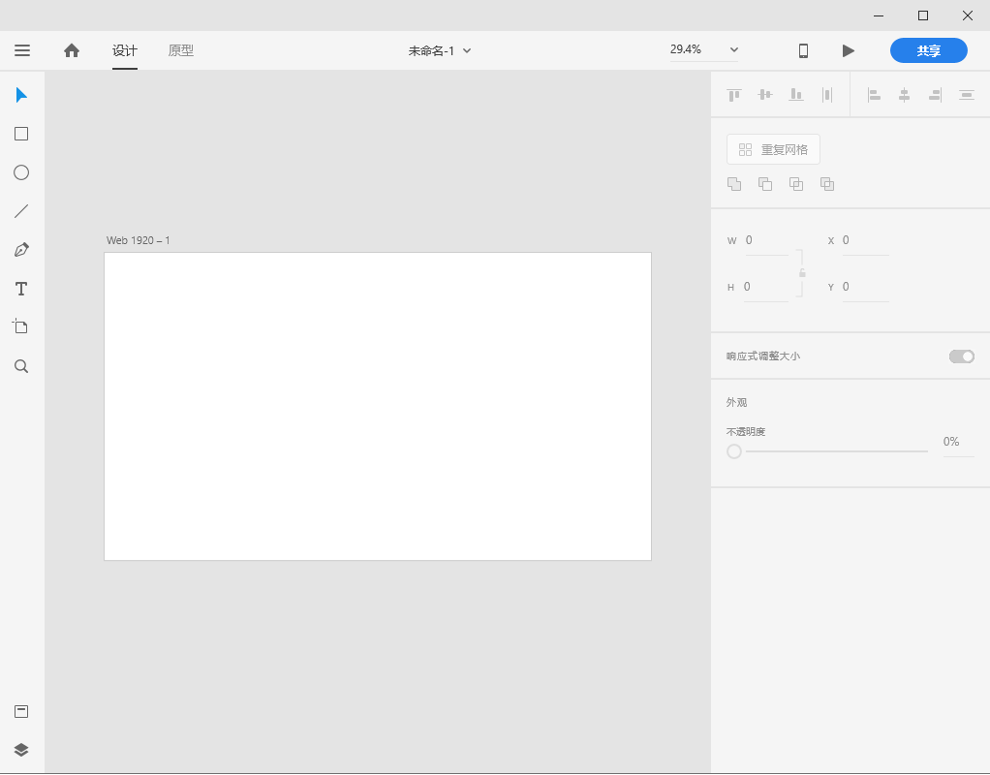Align objects to right edge
Viewport: 990px width, 775px height.
point(935,95)
